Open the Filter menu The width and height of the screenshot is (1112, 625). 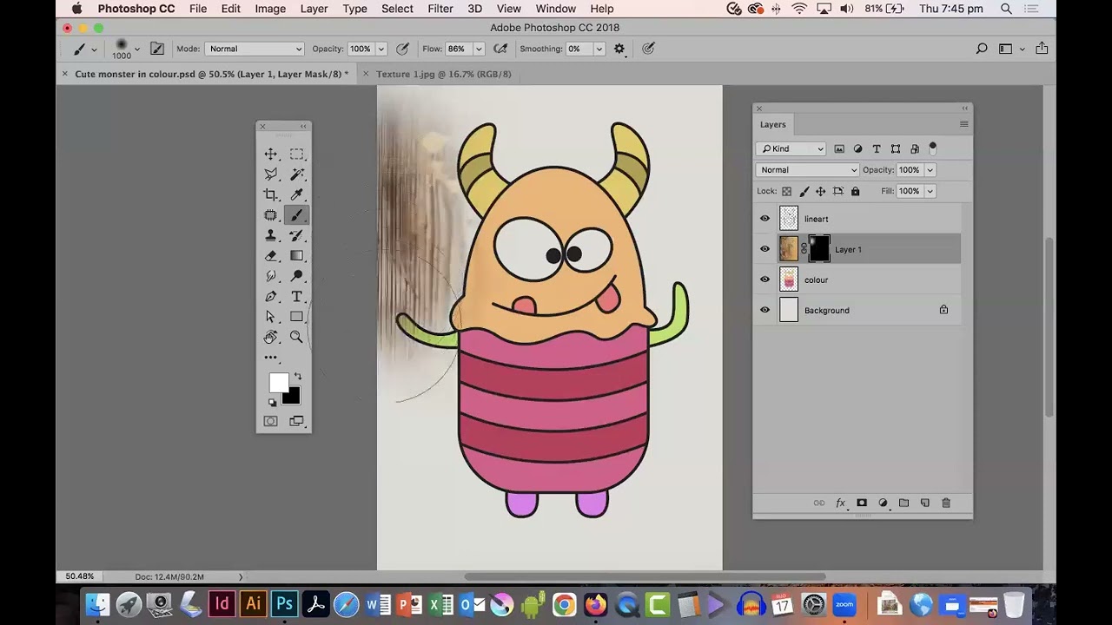point(440,9)
